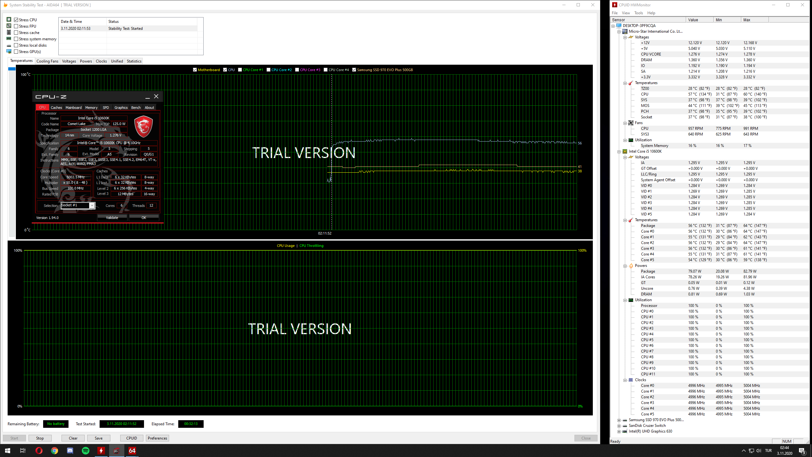812x457 pixels.
Task: Collapse the Intel Core i5 10600K node
Action: (619, 151)
